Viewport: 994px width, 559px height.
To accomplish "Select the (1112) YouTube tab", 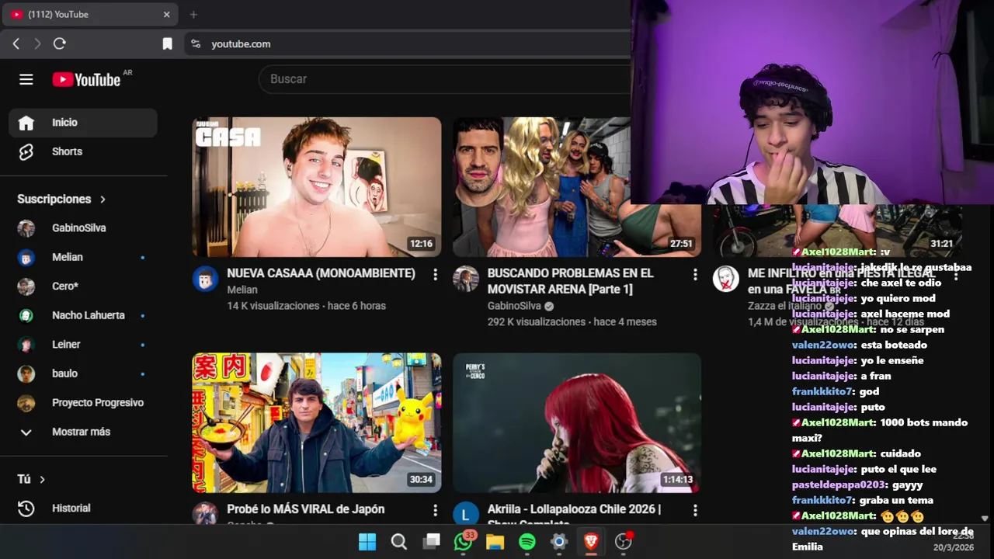I will tap(90, 15).
